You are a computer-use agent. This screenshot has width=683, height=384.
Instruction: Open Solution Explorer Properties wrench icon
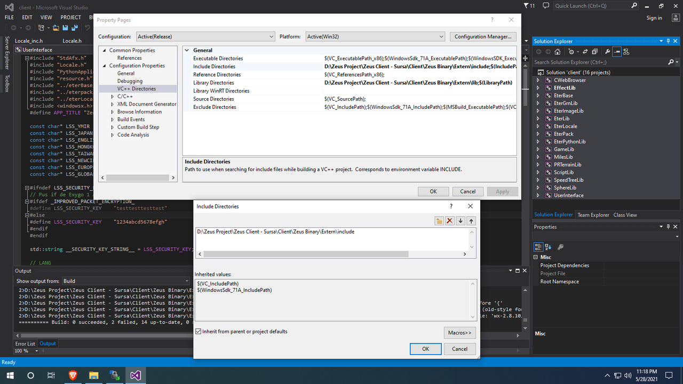coord(607,52)
